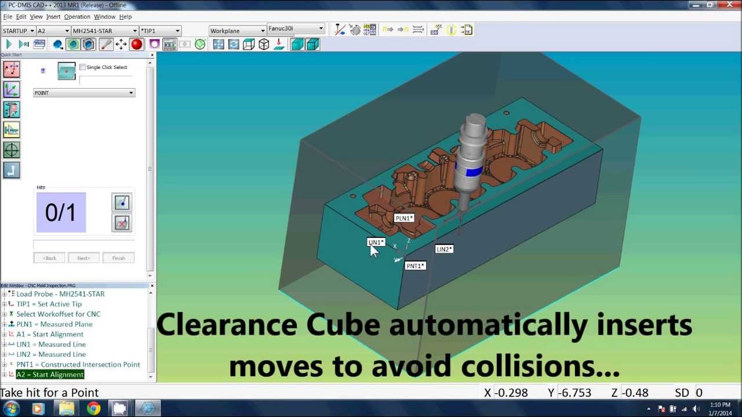Screen dimensions: 742x417
Task: Click the purple shield toolbar icon
Action: (x=154, y=45)
